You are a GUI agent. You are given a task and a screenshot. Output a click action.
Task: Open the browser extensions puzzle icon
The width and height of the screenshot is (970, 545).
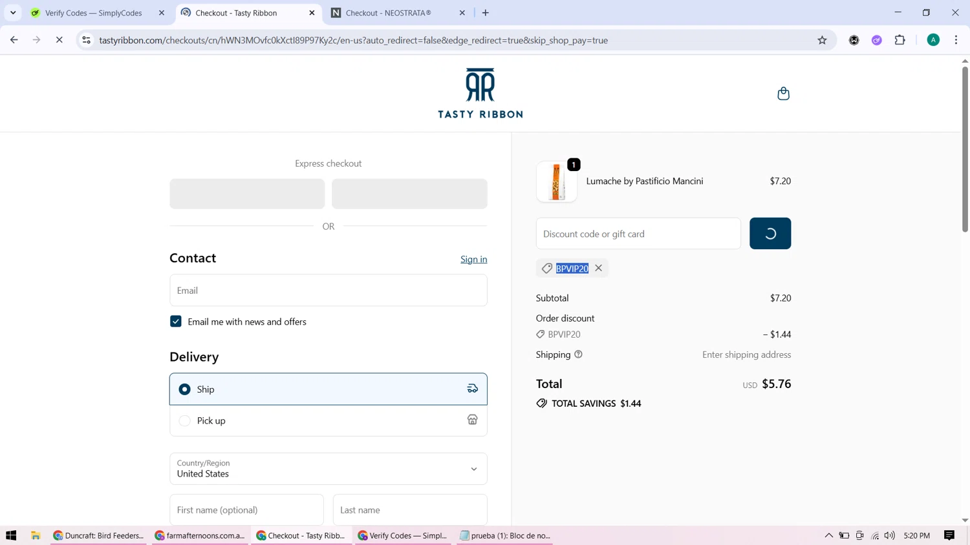tap(900, 40)
